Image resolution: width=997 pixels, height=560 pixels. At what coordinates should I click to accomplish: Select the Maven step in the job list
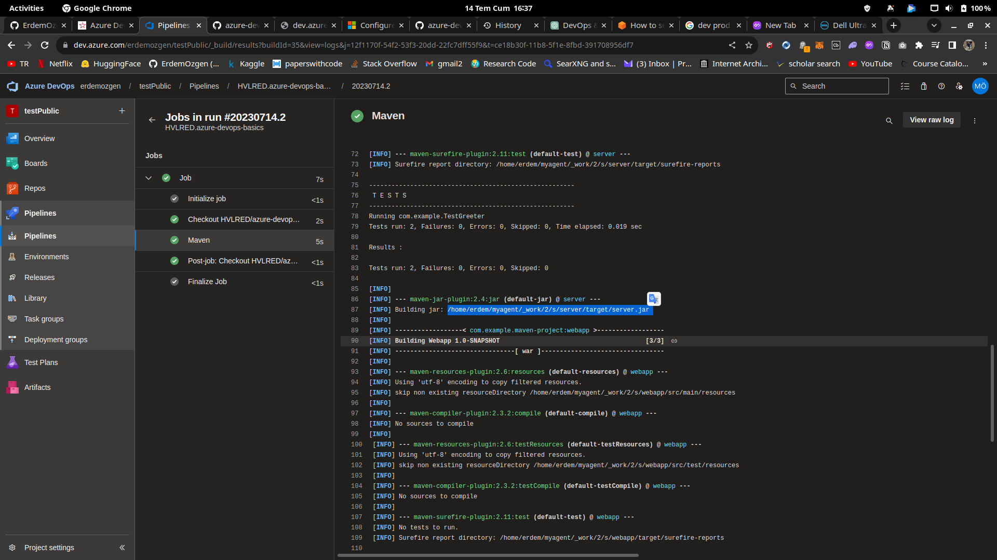pos(199,240)
